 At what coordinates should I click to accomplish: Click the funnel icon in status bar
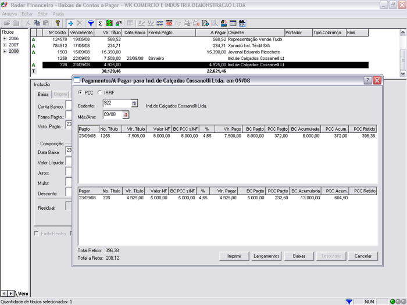349,302
